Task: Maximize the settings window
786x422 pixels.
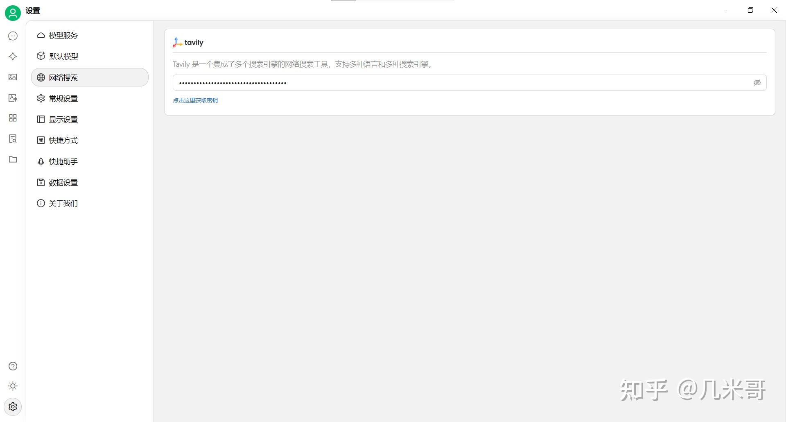Action: point(750,10)
